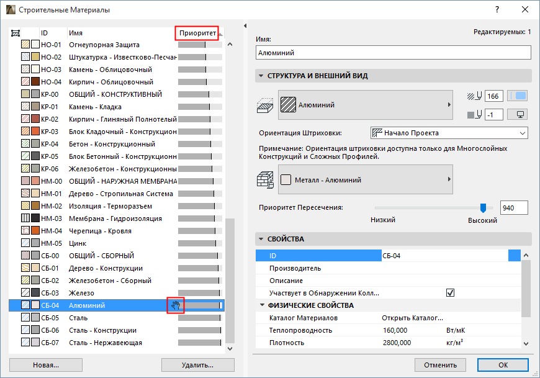
Task: Select the НО-03 Камень - Облицовочный row
Action: [117, 69]
